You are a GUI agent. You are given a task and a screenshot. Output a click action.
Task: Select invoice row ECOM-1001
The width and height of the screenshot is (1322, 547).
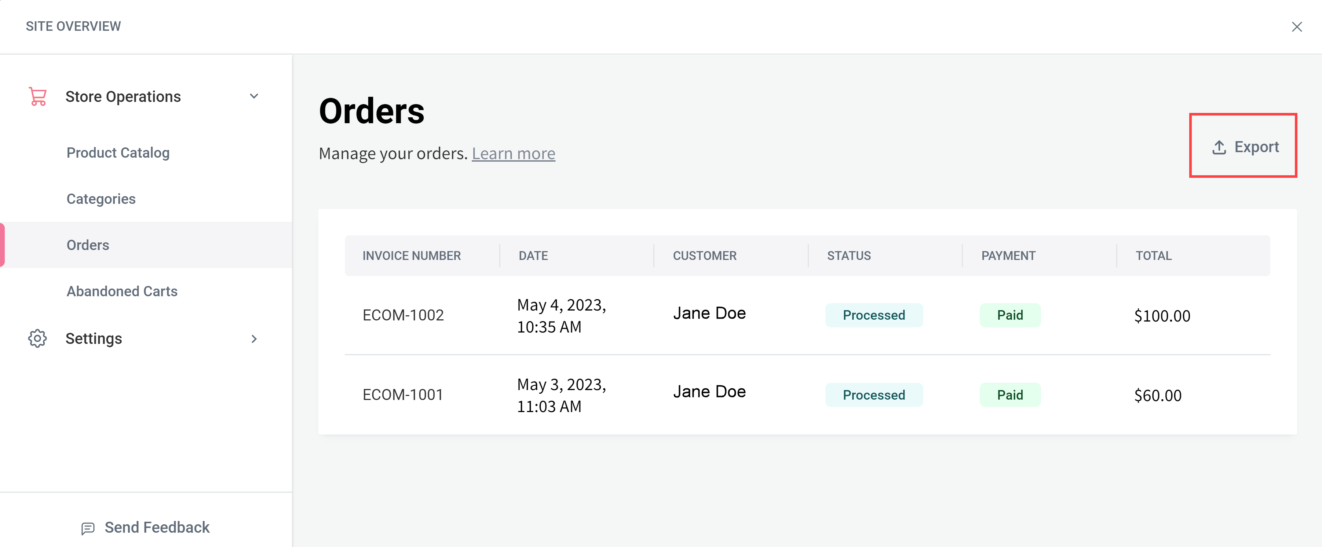coord(403,394)
